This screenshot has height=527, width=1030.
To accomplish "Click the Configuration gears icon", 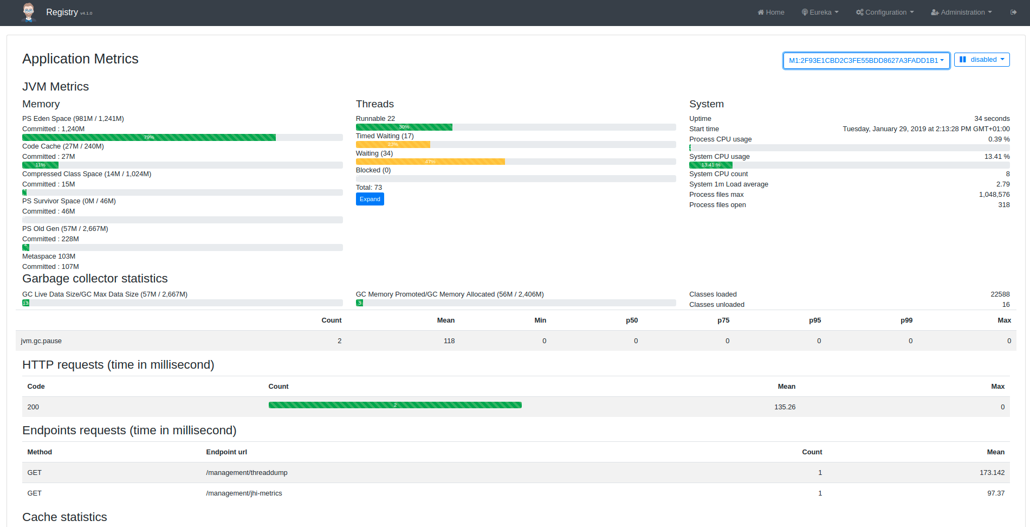I will (859, 12).
